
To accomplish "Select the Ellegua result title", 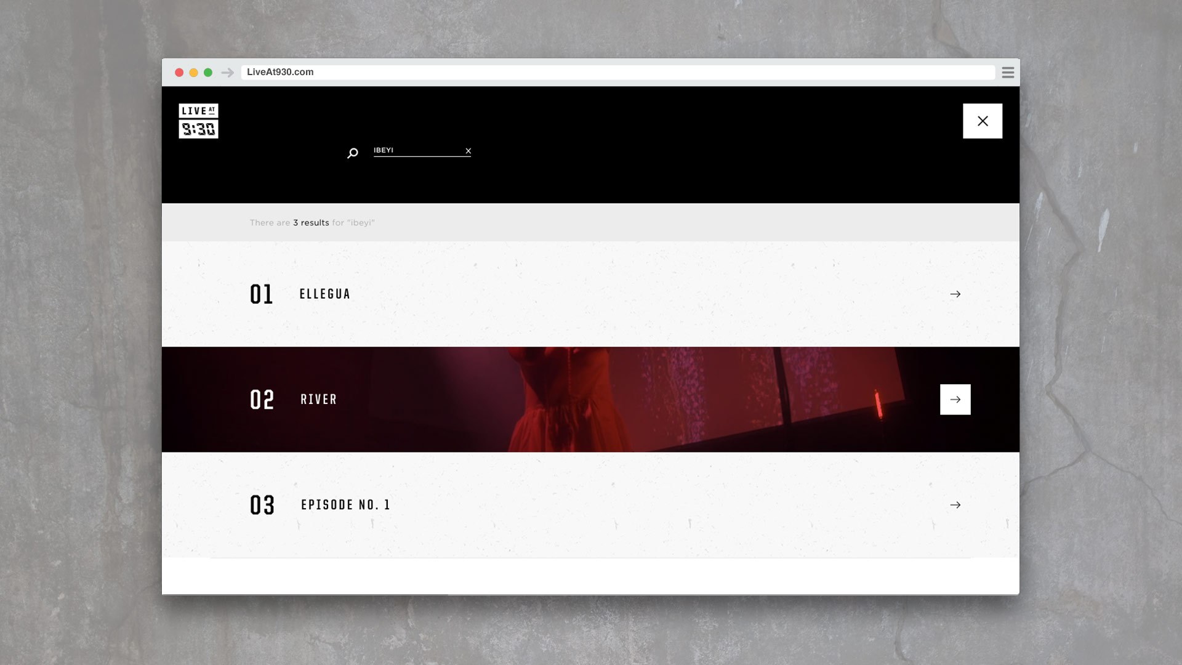I will click(x=324, y=294).
